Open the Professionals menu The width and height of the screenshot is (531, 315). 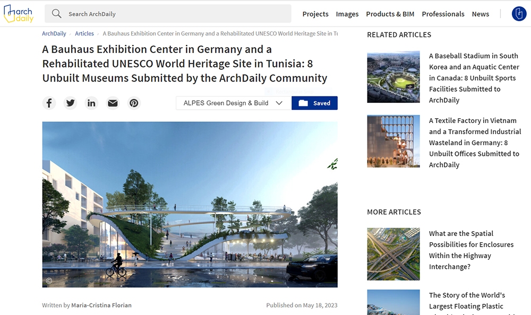(443, 14)
